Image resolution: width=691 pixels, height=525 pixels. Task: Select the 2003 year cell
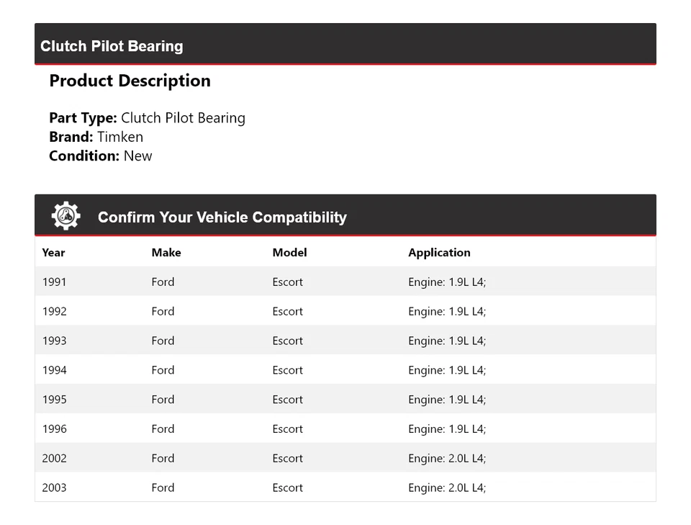point(54,488)
